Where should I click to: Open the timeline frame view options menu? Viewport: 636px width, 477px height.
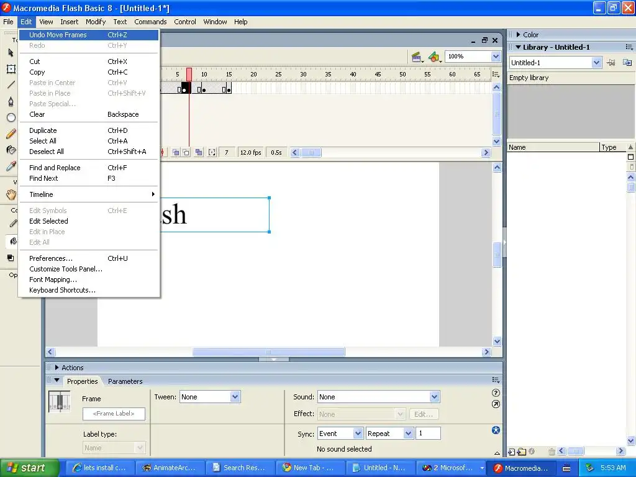496,75
